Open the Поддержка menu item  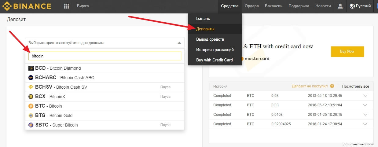(x=299, y=6)
